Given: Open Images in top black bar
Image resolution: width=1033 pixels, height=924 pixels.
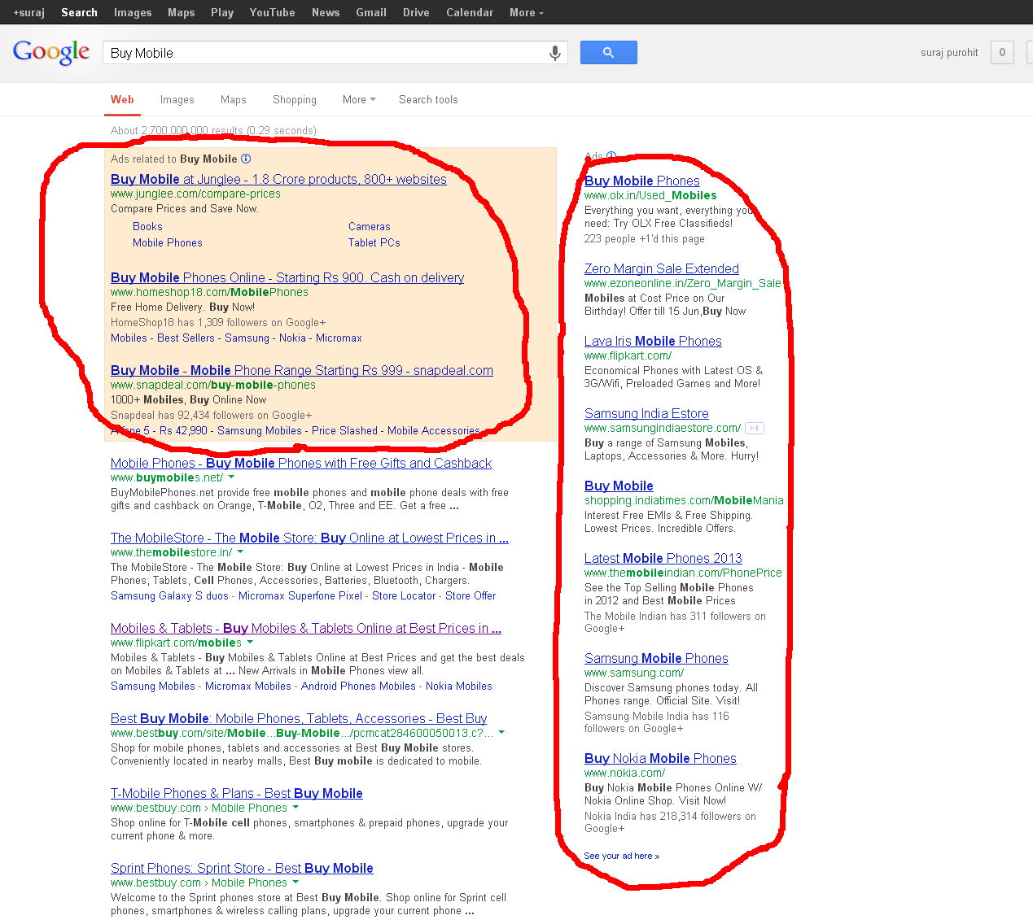Looking at the screenshot, I should [x=133, y=12].
